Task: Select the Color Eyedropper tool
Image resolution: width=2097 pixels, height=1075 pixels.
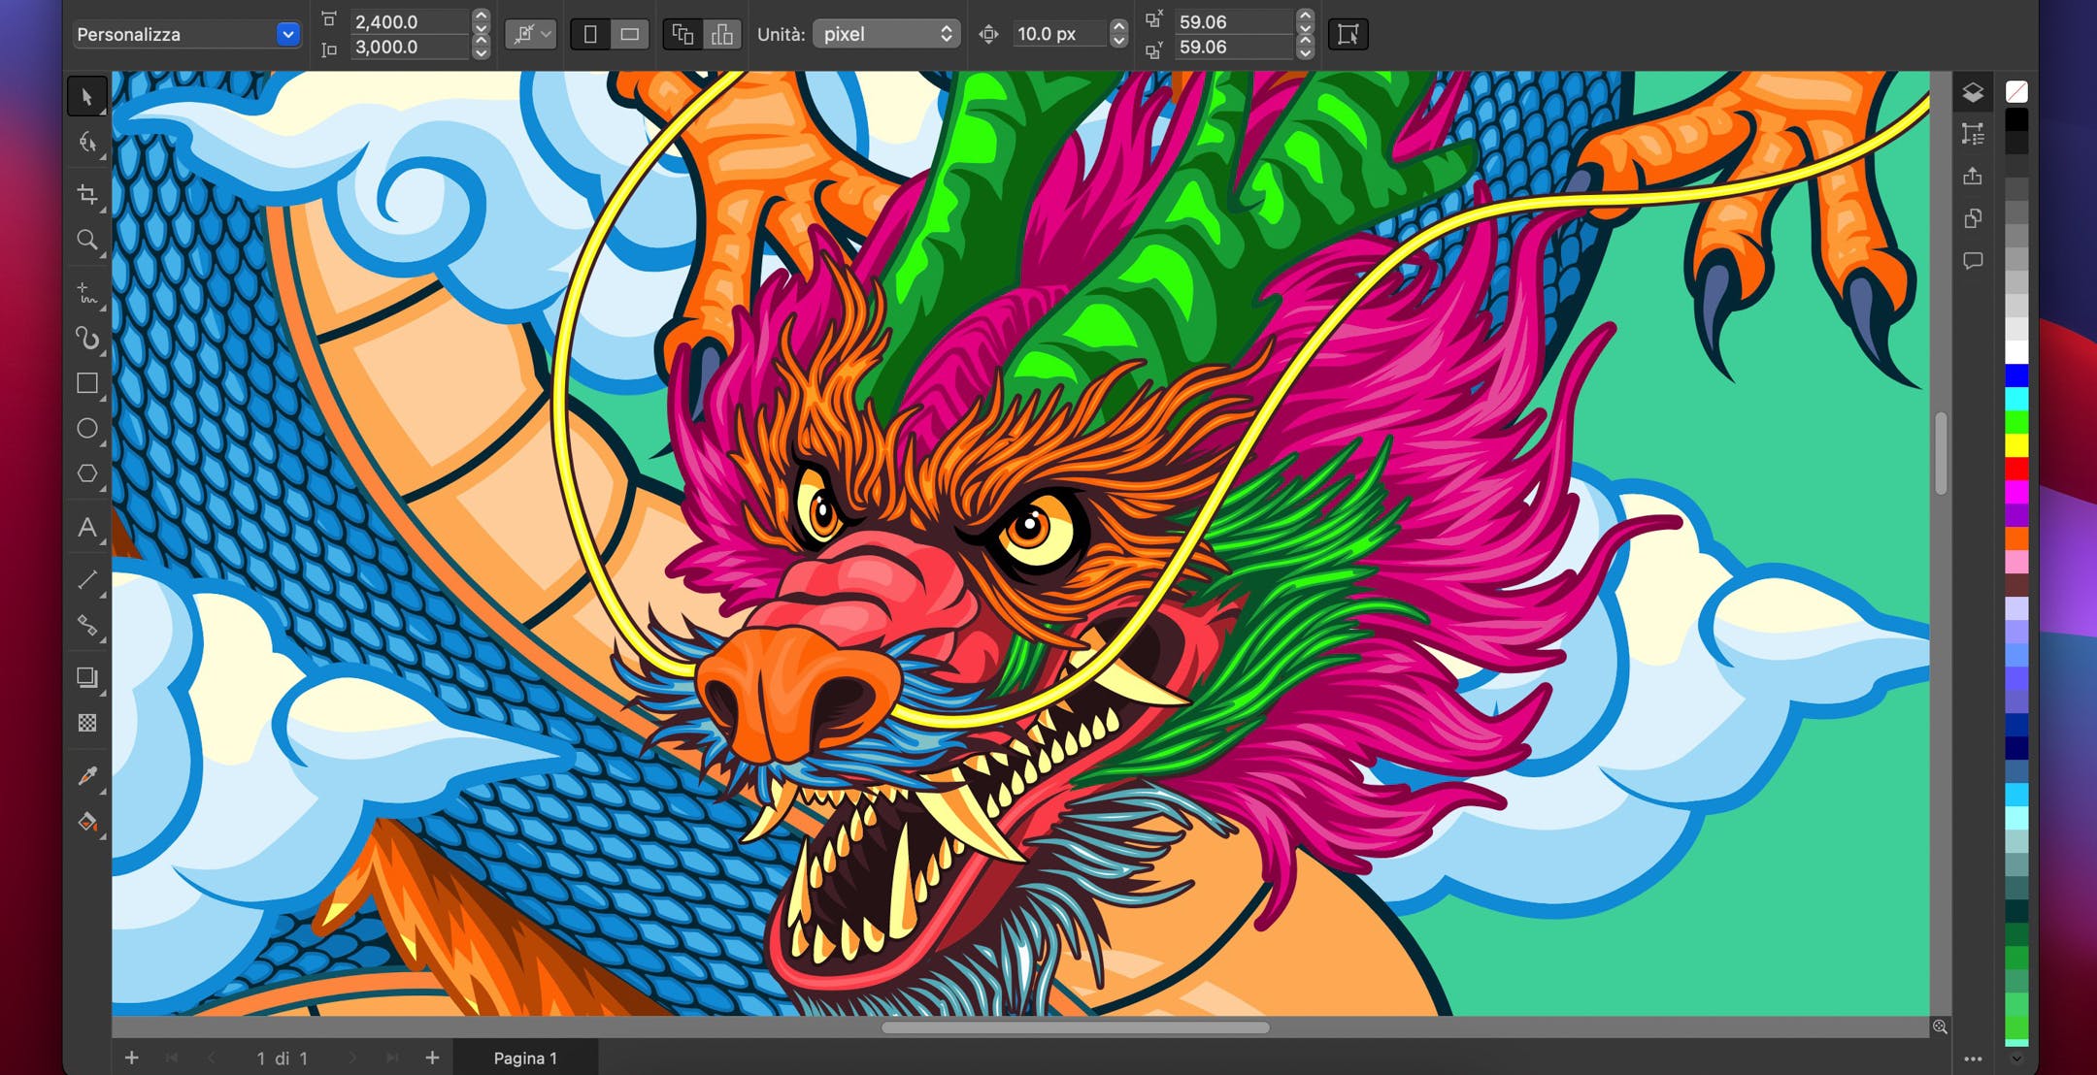Action: coord(87,774)
